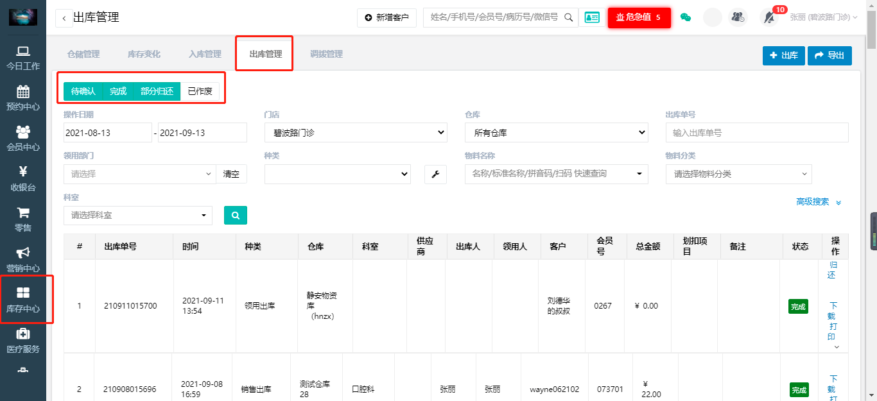Toggle the 完成 status filter
This screenshot has width=877, height=401.
[118, 92]
